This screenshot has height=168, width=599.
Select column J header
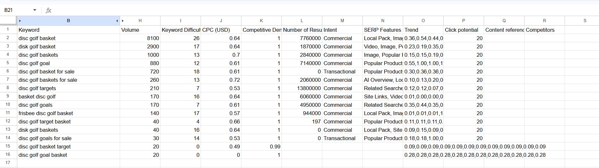pyautogui.click(x=221, y=21)
